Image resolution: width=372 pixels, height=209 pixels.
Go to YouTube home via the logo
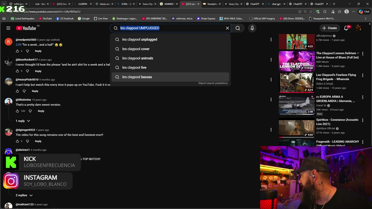26,28
